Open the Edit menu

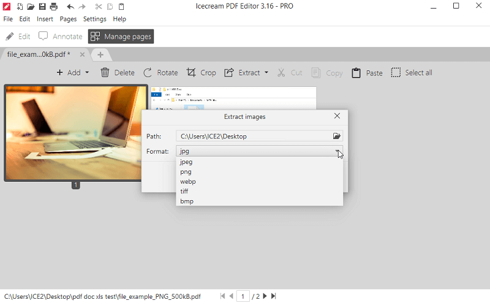[x=24, y=19]
